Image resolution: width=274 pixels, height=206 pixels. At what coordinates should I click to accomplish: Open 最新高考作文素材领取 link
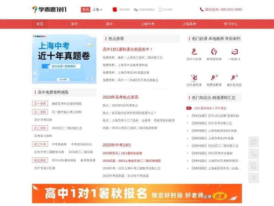pos(67,104)
